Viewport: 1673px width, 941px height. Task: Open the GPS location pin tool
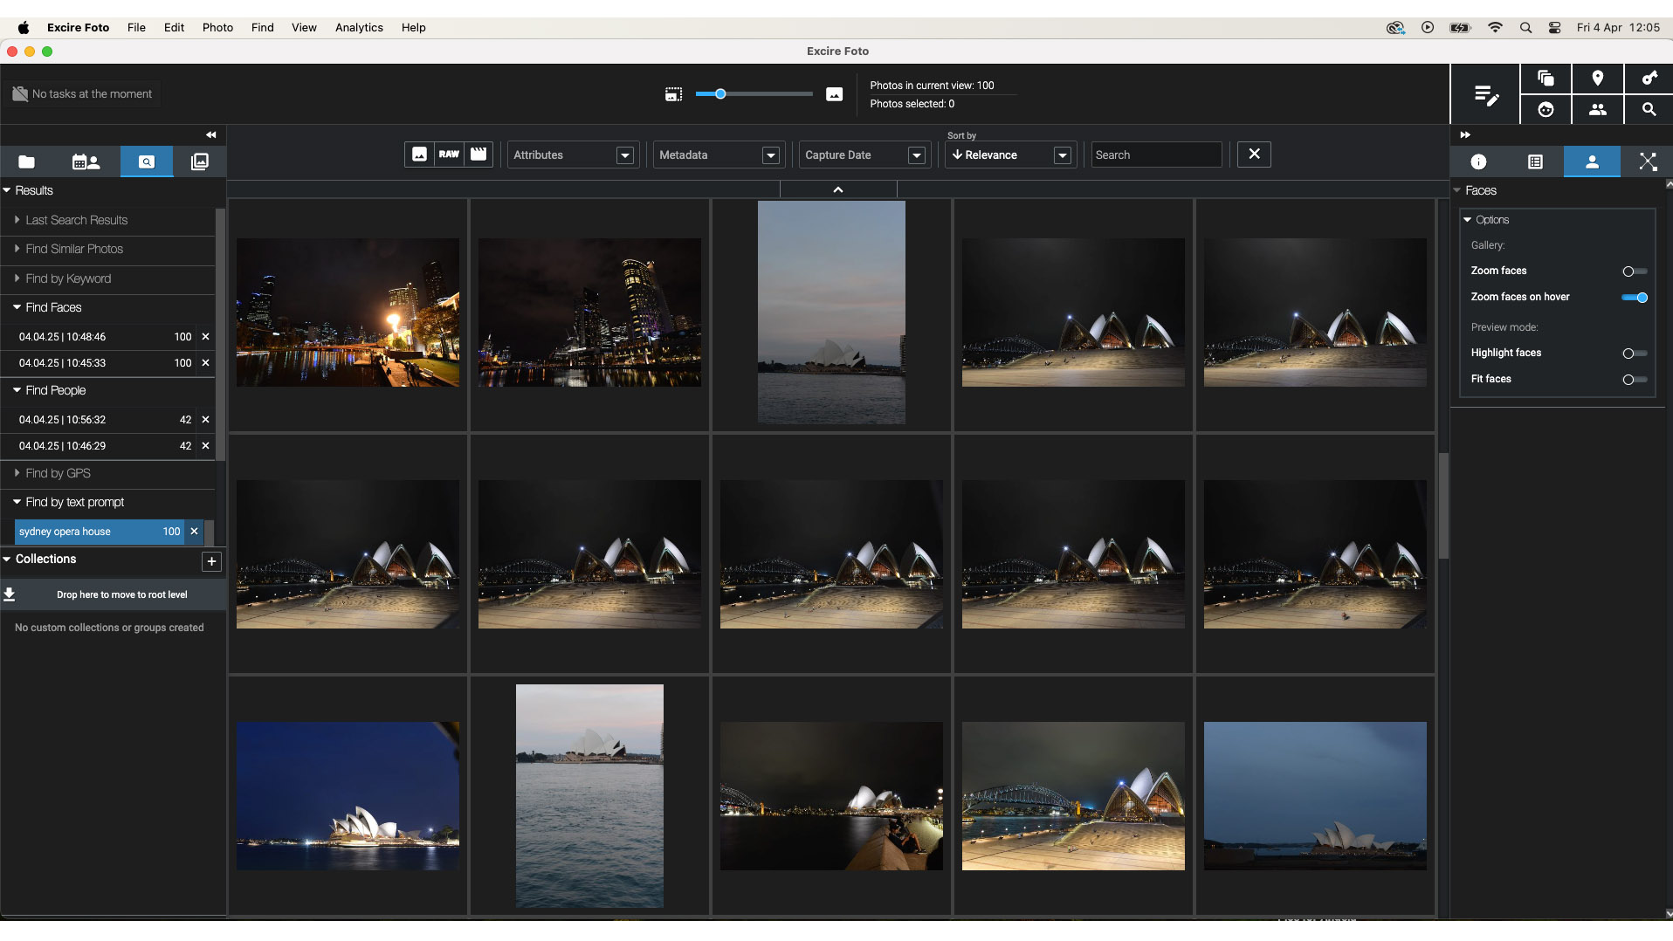1597,79
